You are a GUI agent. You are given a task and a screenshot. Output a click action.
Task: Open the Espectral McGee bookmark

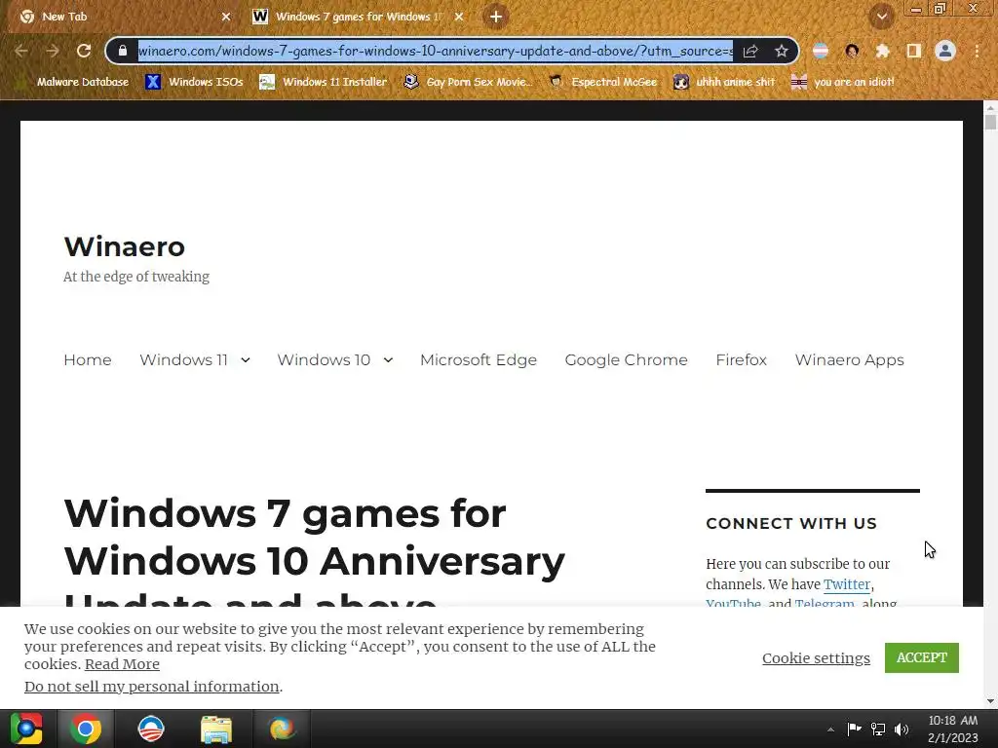pyautogui.click(x=603, y=82)
